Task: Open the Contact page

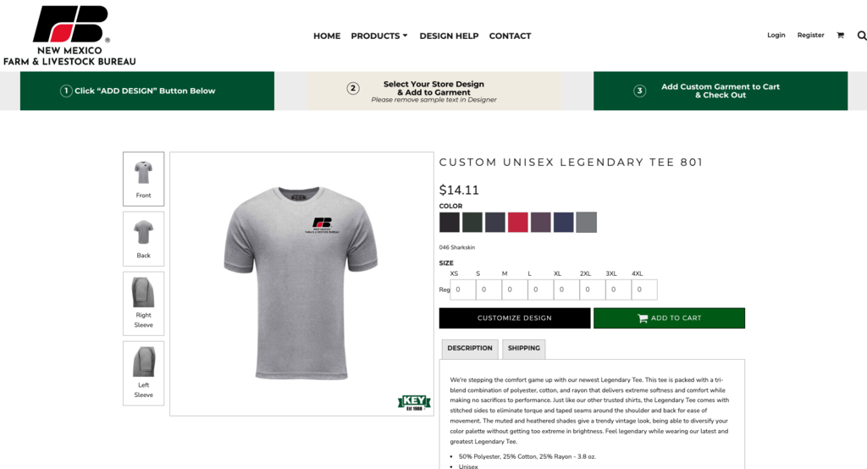Action: [x=510, y=36]
